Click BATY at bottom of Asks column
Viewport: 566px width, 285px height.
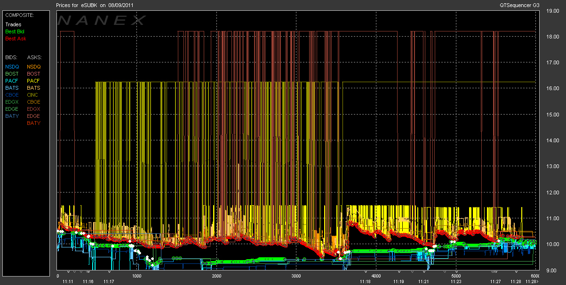coord(34,123)
